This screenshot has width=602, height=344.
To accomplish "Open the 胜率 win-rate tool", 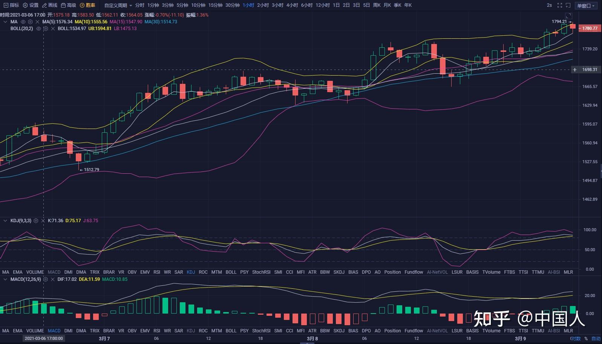I will click(87, 5).
